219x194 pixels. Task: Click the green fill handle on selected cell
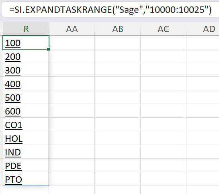tap(49, 49)
